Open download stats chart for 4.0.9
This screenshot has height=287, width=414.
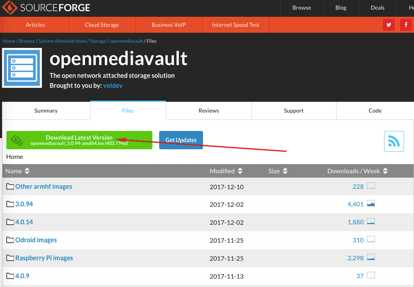(x=371, y=275)
